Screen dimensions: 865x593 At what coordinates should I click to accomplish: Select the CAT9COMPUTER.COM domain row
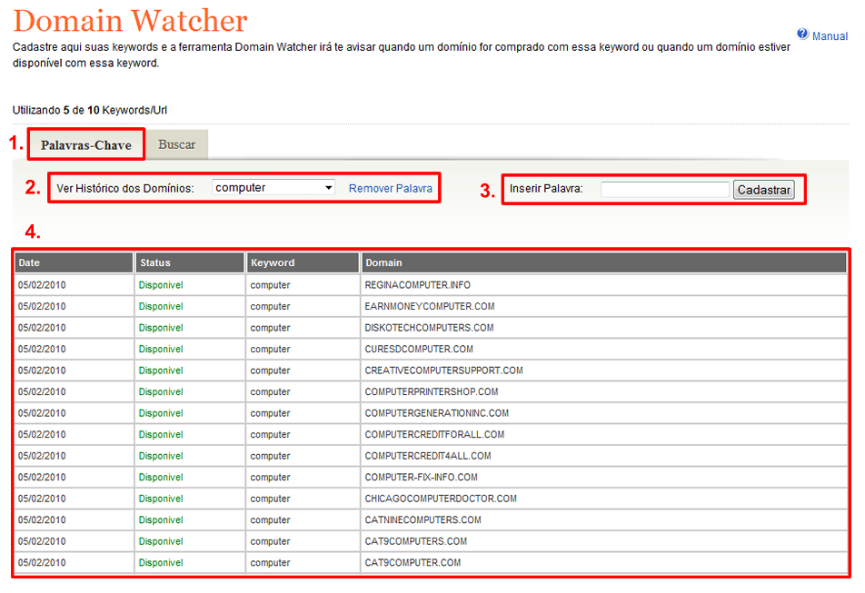(x=413, y=563)
